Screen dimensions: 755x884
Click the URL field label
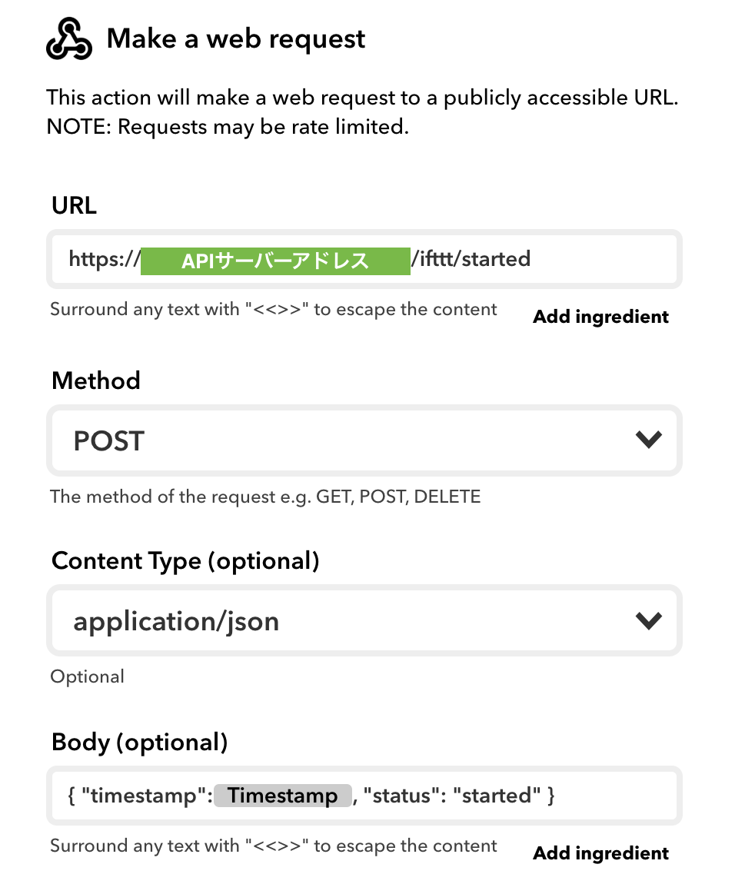(x=74, y=205)
